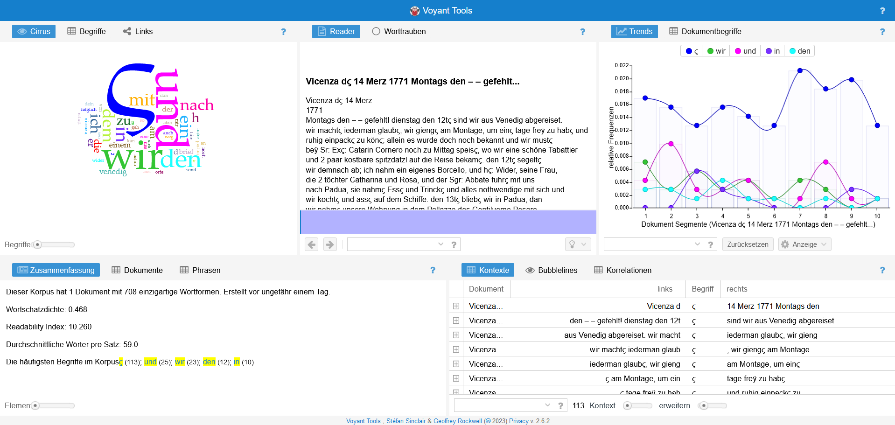895x425 pixels.
Task: Click the next page arrow in Reader
Action: pos(330,244)
